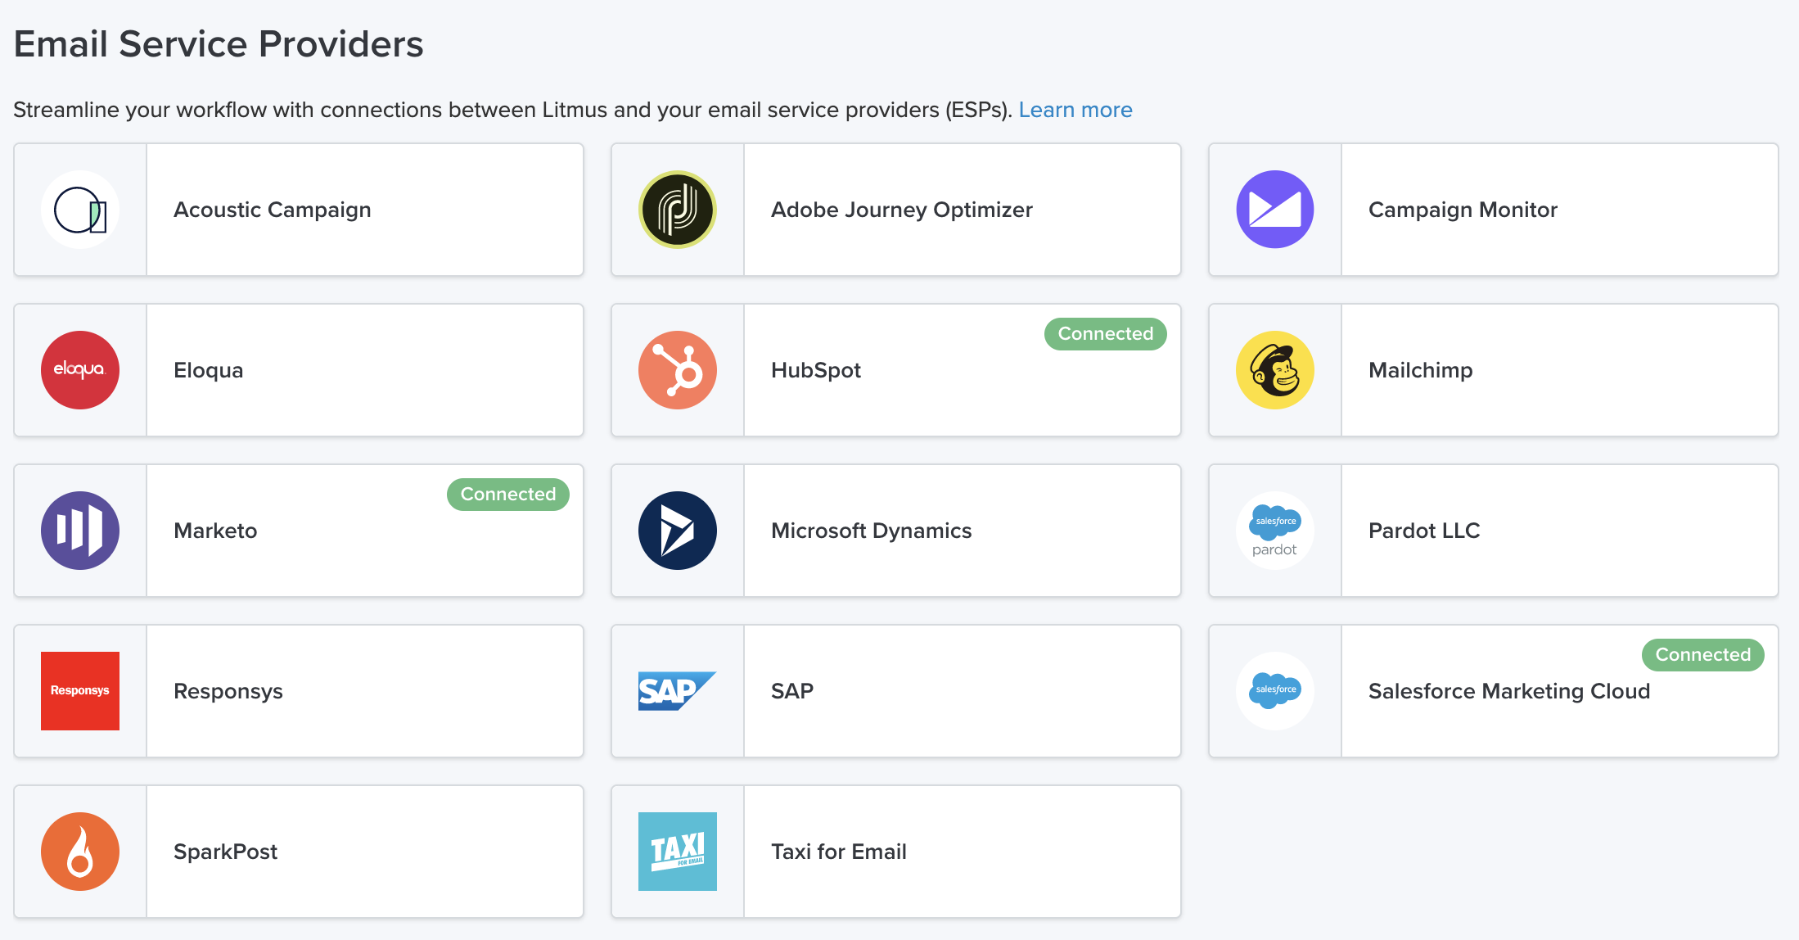Click the purple Marketo bars icon
The image size is (1799, 940).
click(80, 531)
